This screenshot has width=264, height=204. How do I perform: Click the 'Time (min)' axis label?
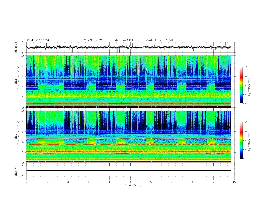pyautogui.click(x=133, y=185)
